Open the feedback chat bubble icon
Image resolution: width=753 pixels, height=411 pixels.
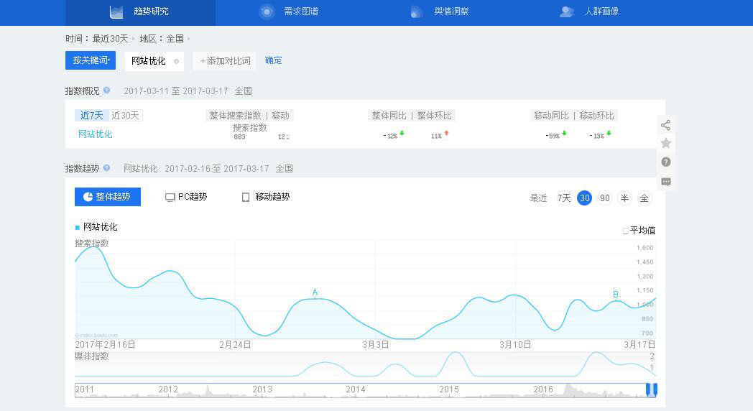[x=665, y=182]
